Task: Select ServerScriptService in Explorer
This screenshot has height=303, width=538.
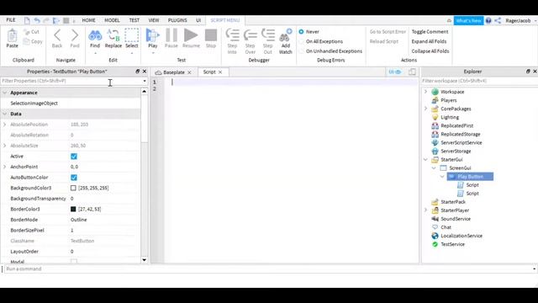Action: click(x=462, y=142)
